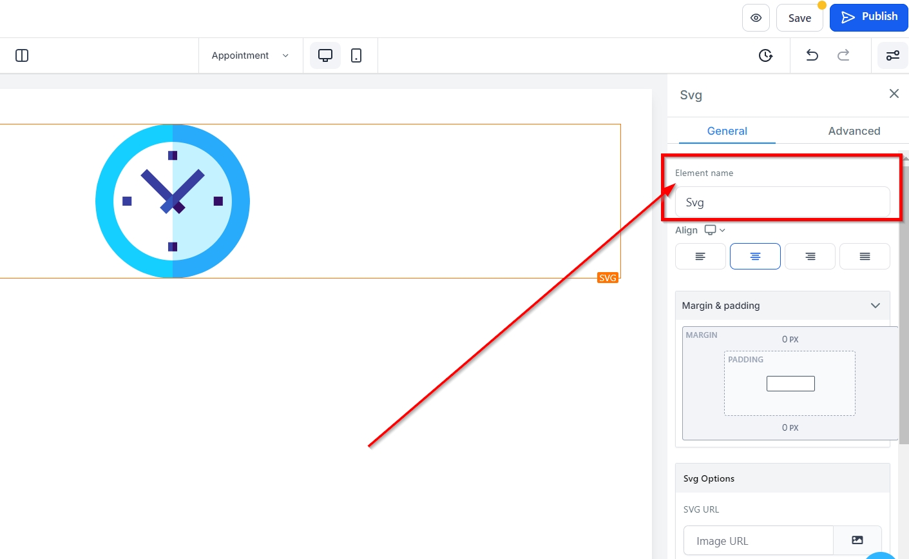909x559 pixels.
Task: Close the Svg settings panel
Action: click(894, 94)
